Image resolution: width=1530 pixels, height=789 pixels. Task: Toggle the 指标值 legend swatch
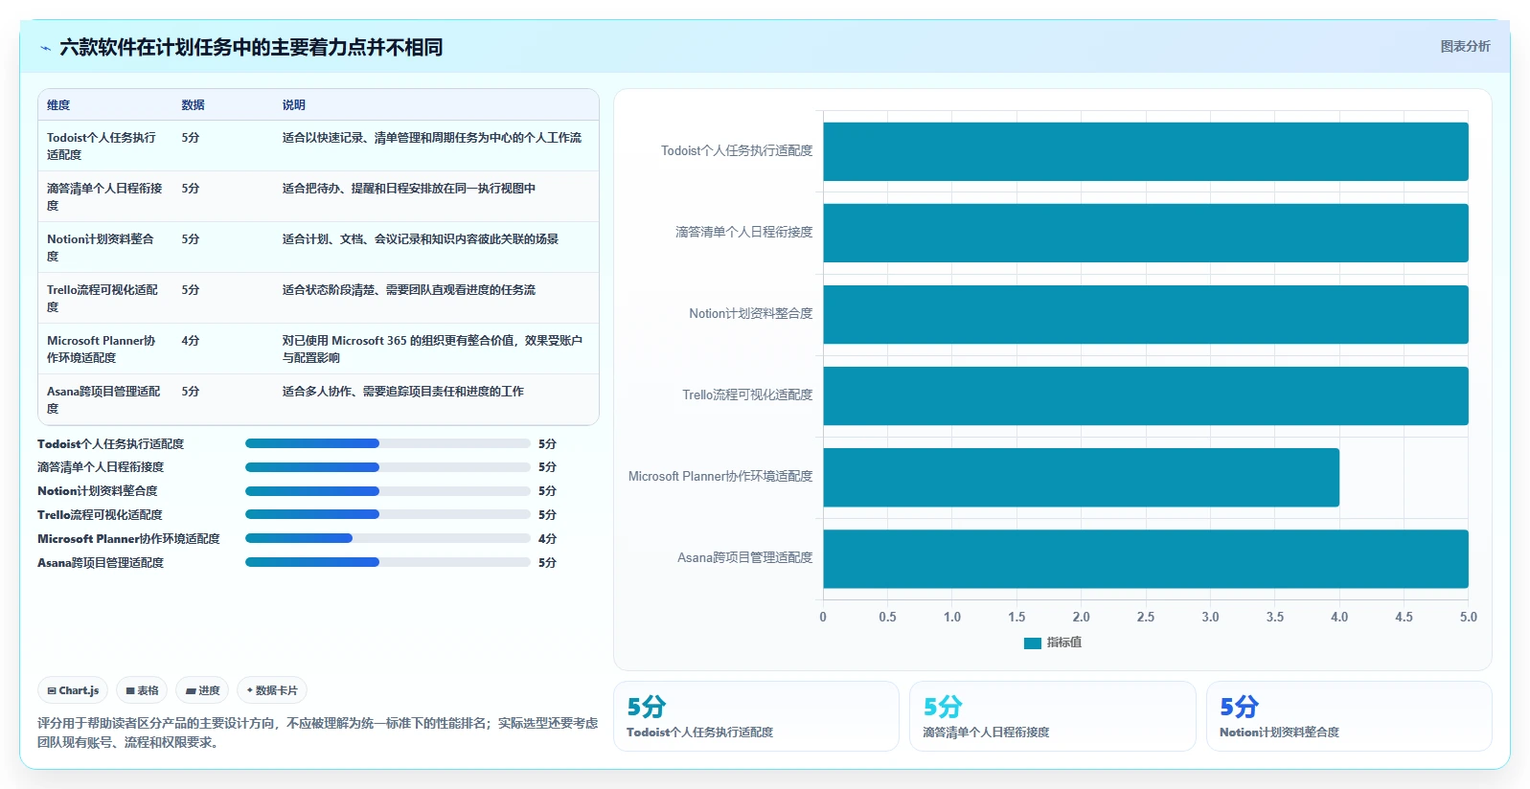(x=1032, y=643)
